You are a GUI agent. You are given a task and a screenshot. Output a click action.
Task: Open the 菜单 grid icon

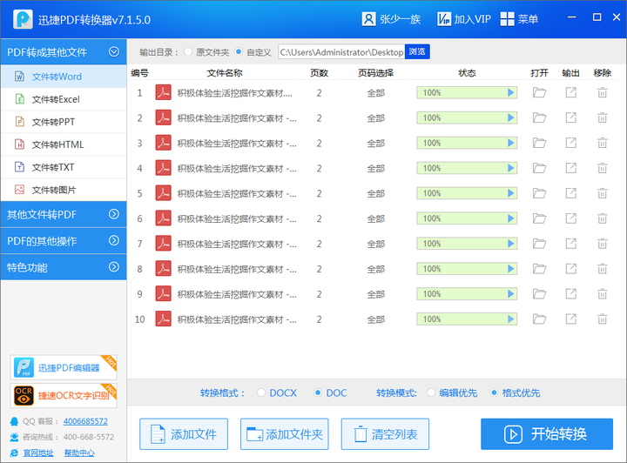pos(507,19)
